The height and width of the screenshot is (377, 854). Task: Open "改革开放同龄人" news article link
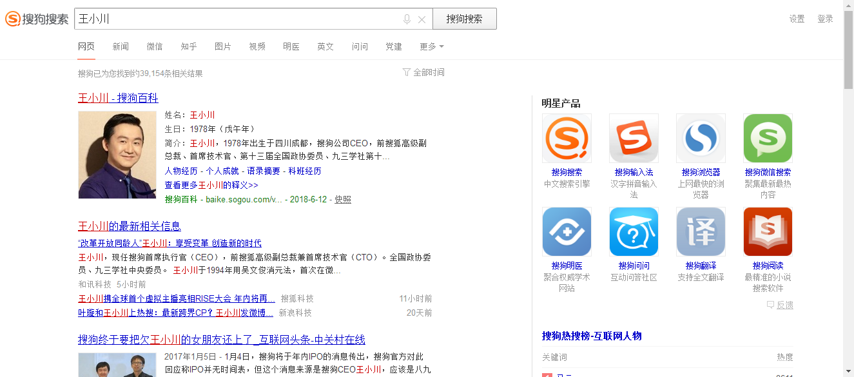point(170,243)
